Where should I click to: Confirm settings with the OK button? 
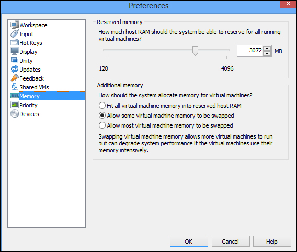pos(189,241)
